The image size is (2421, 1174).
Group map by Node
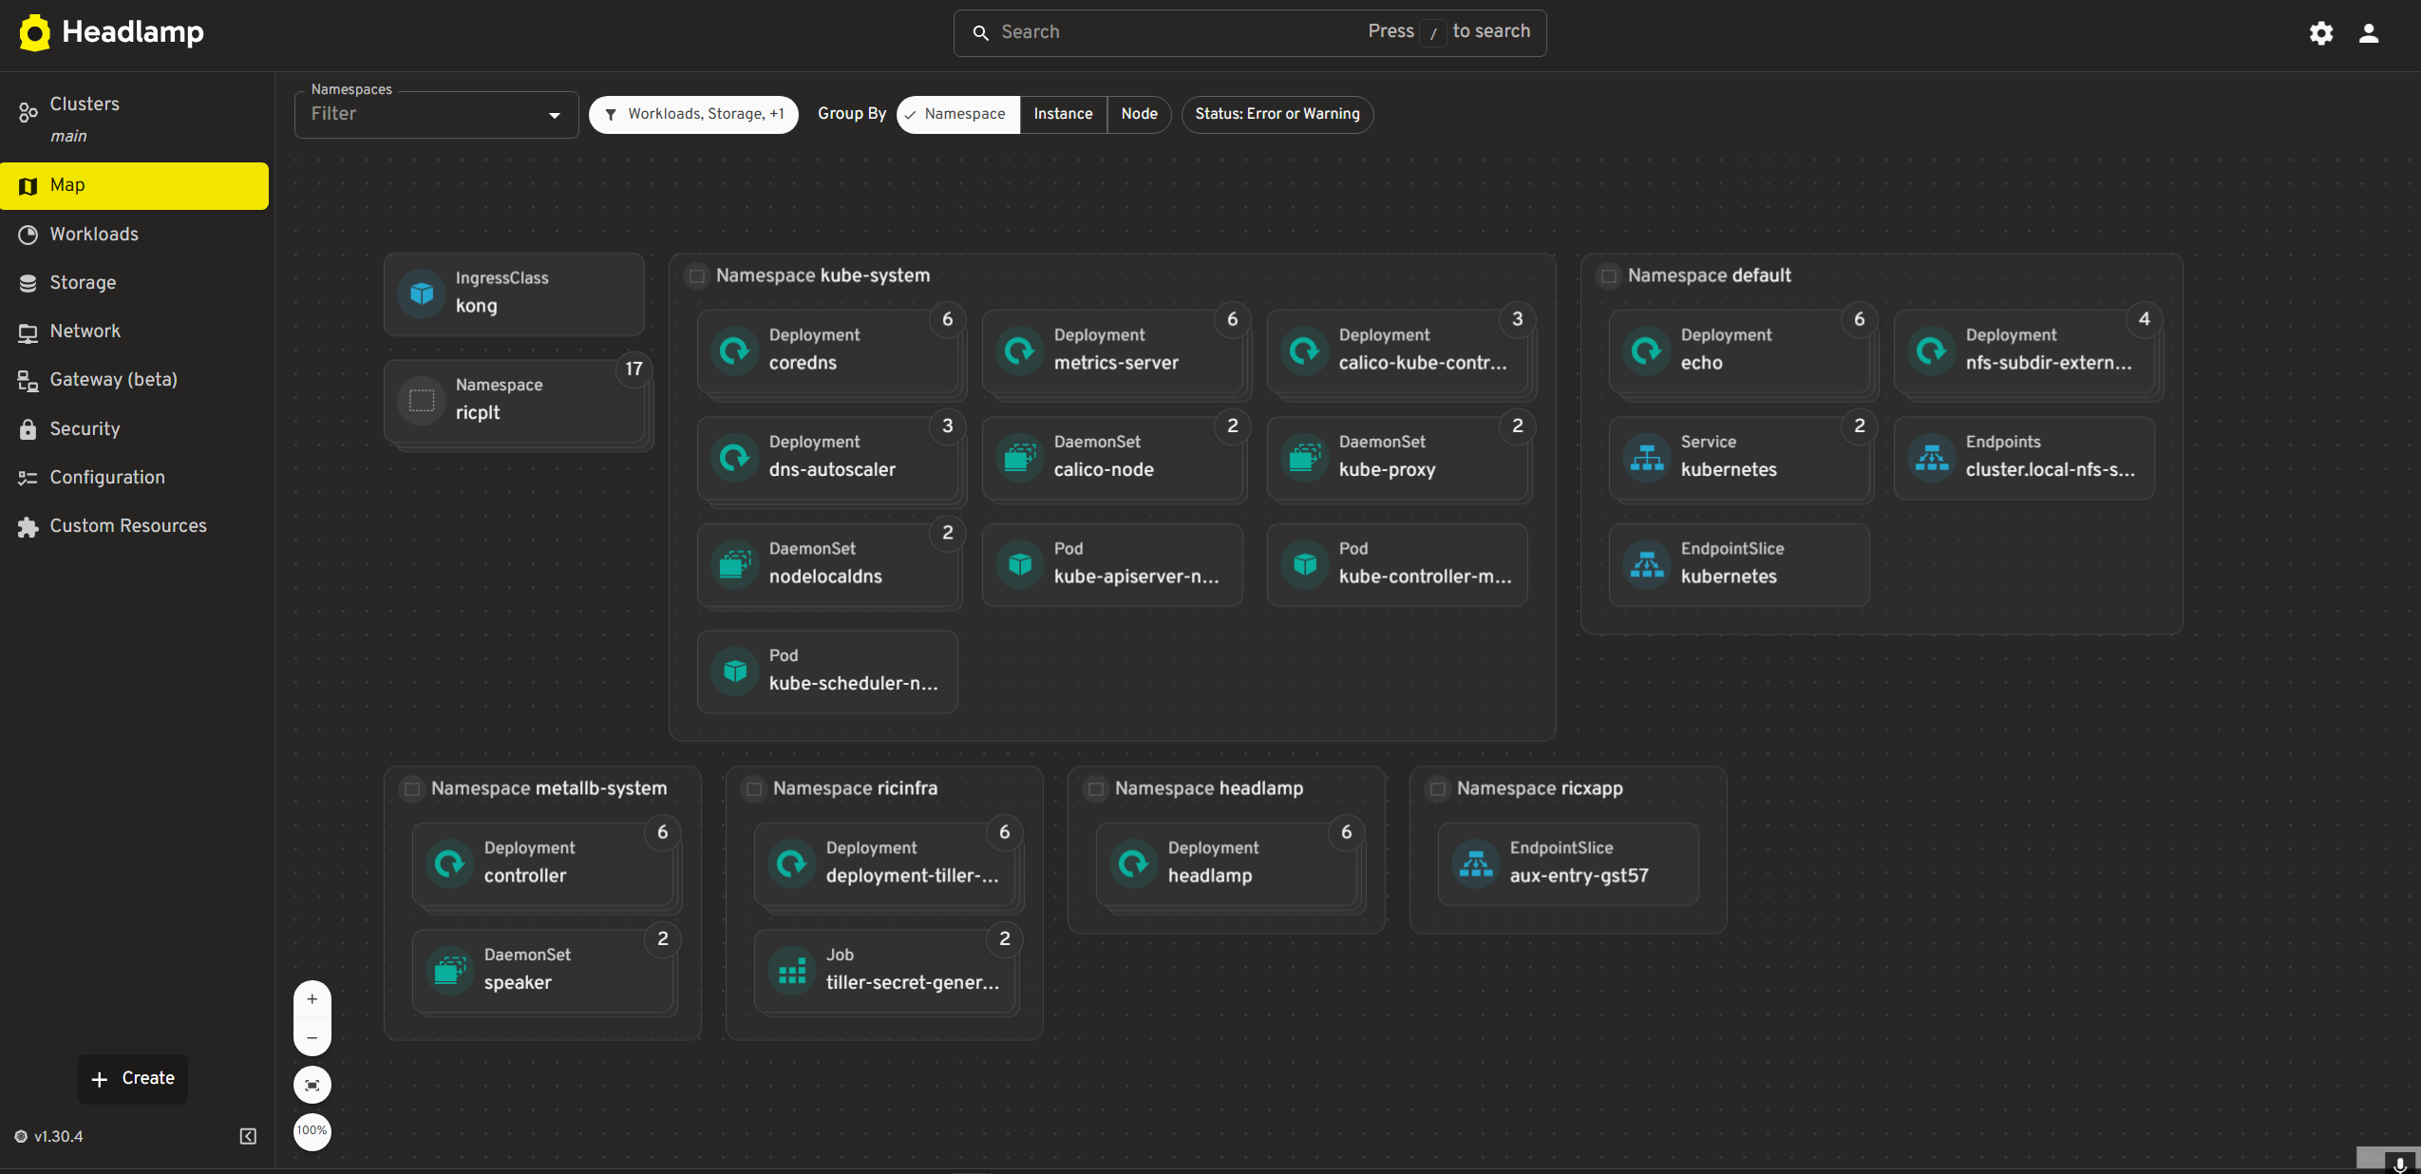click(x=1139, y=115)
